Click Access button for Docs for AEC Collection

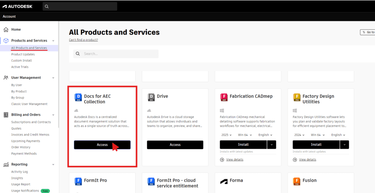103,145
